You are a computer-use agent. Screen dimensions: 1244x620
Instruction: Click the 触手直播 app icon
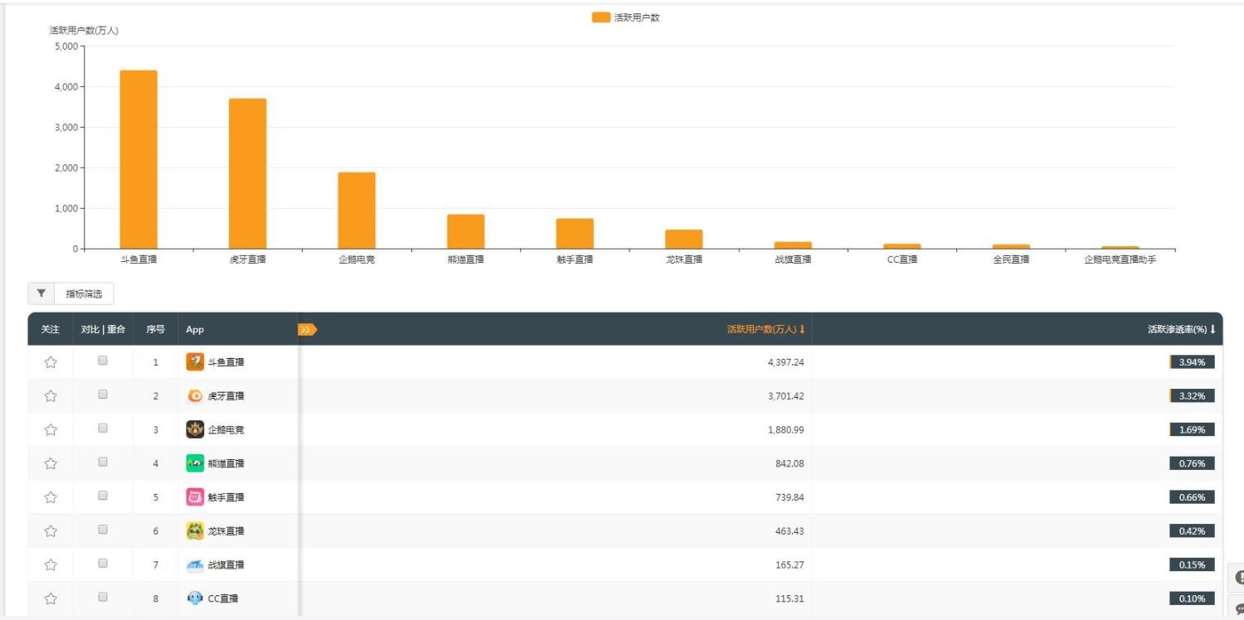[195, 497]
